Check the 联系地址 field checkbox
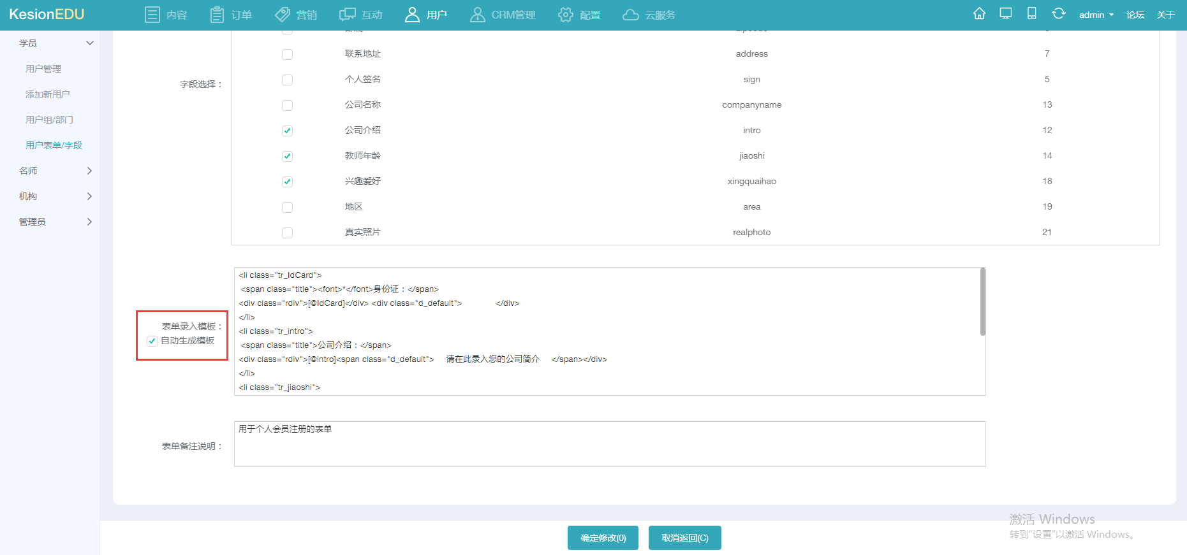 click(287, 54)
